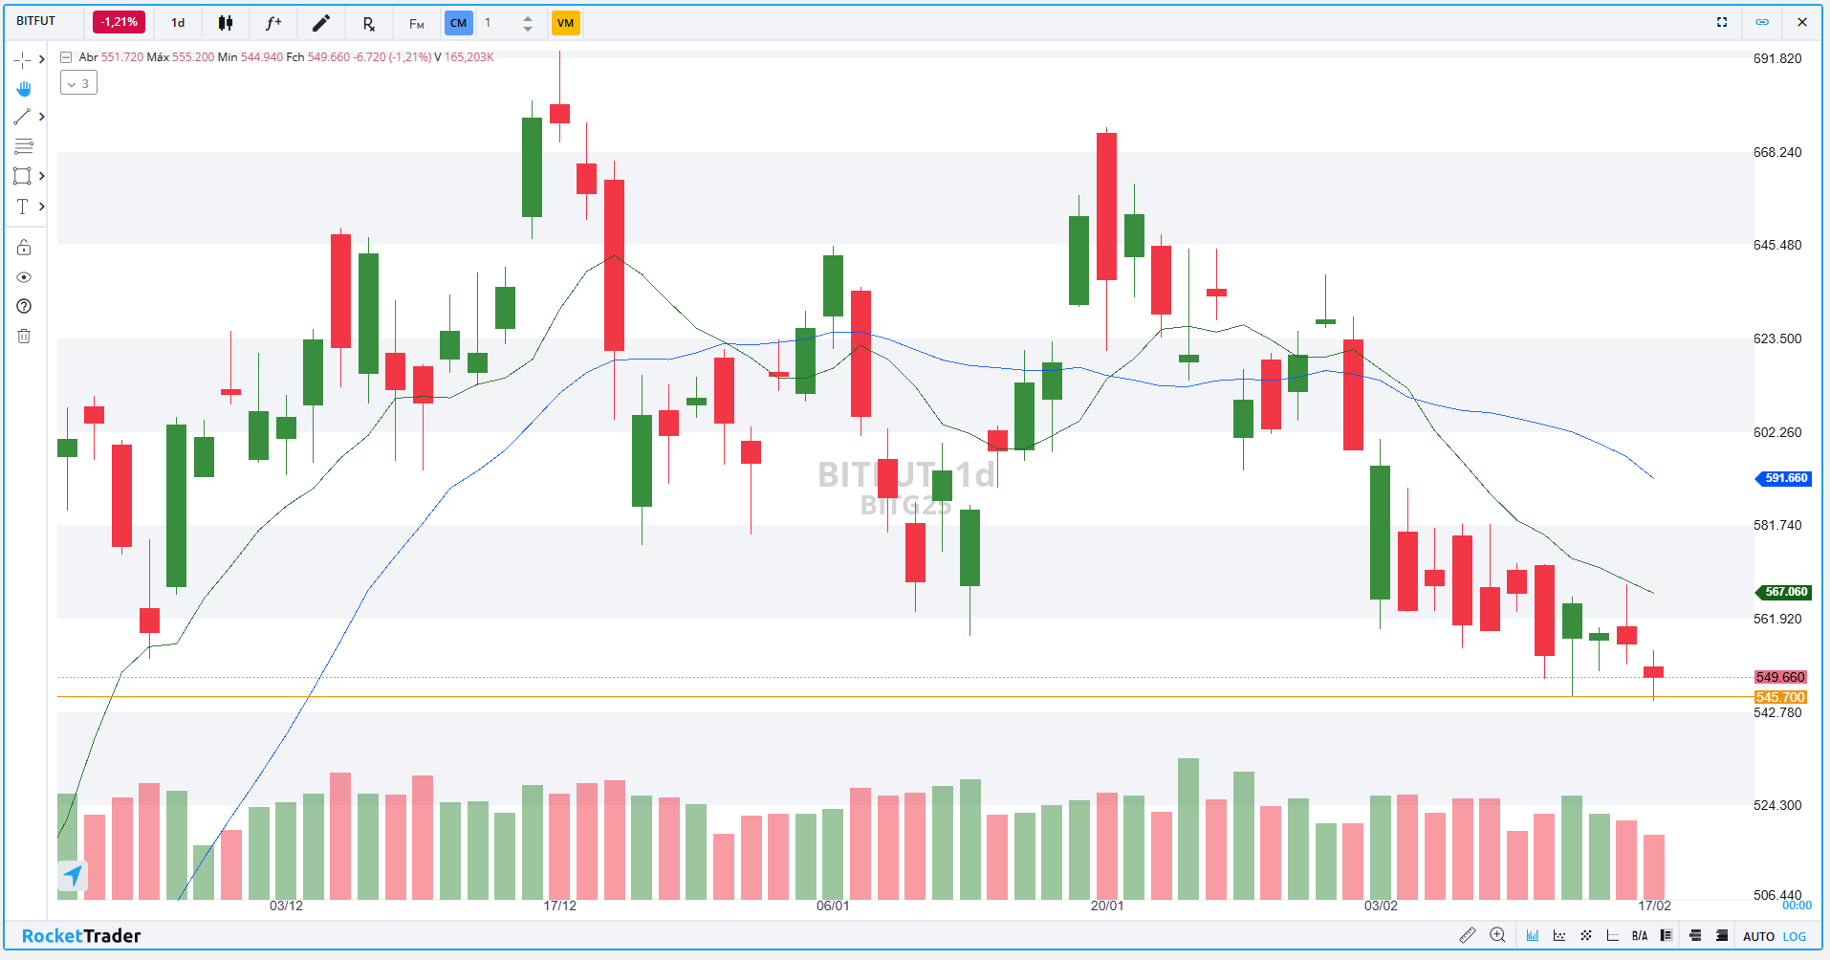Image resolution: width=1830 pixels, height=960 pixels.
Task: Activate the ruler measure tool
Action: (1467, 935)
